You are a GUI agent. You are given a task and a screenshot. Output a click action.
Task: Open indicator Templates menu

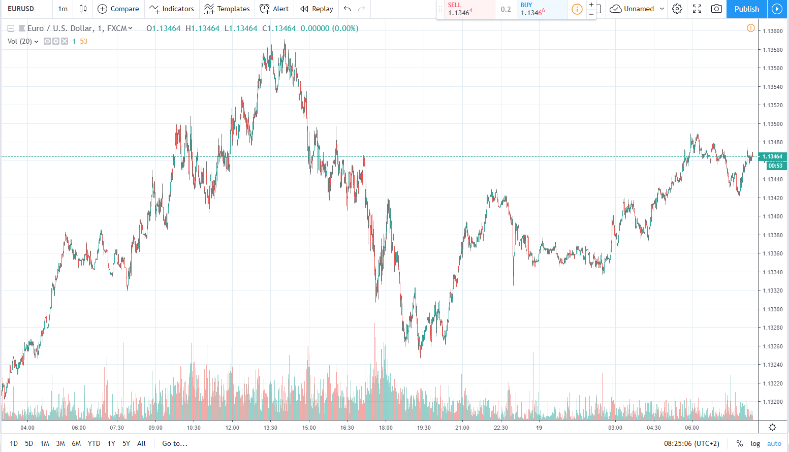pyautogui.click(x=227, y=9)
